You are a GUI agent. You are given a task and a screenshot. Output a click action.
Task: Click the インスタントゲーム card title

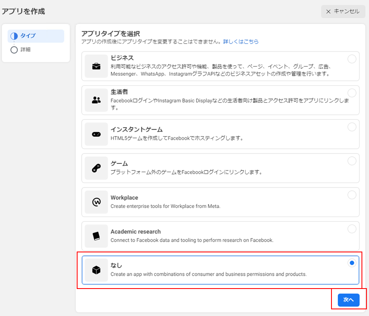pyautogui.click(x=136, y=129)
